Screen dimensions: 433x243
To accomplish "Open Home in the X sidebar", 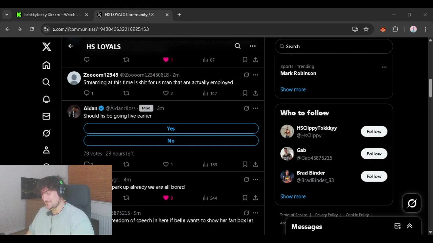I will 46,65.
